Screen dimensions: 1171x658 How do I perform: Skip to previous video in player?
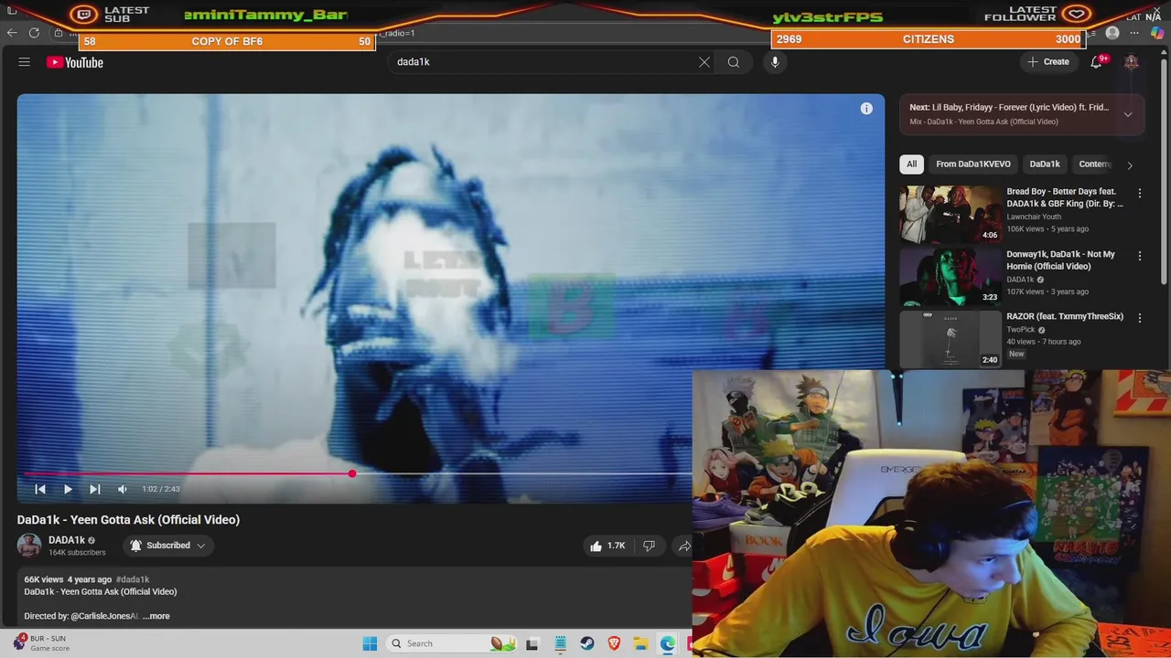coord(40,489)
